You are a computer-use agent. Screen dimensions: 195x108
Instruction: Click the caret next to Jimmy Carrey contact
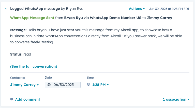coord(38,85)
